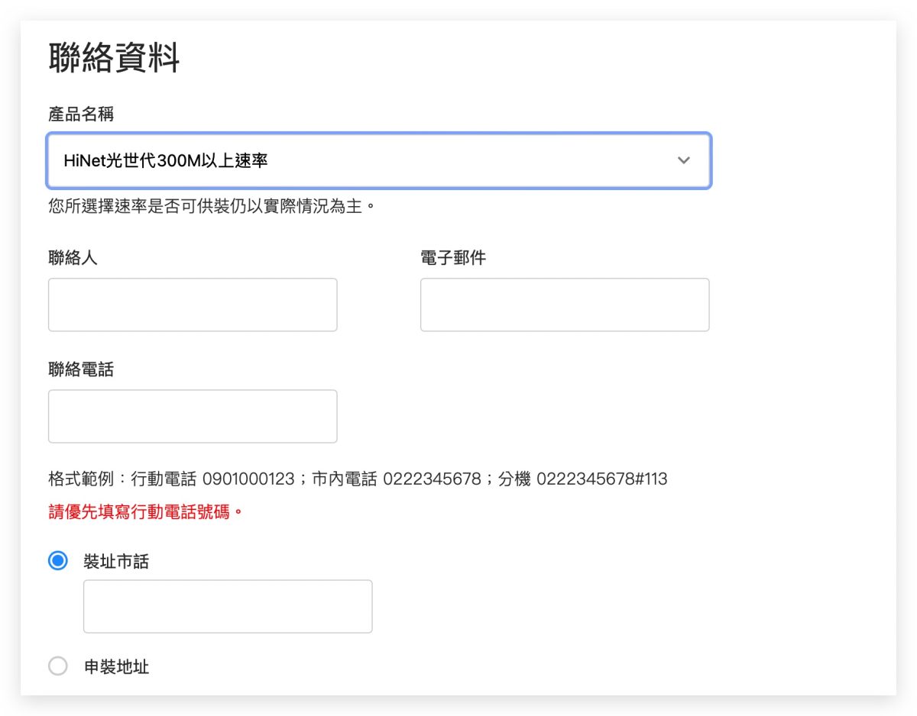Click the 申裝地址 option label
Viewport: 917px width, 716px height.
coord(116,667)
